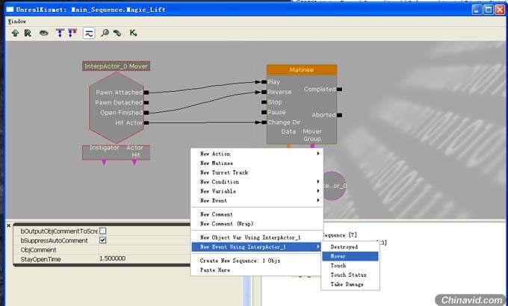Choose Create New Sequence: 1 Objs
Screen dimensions: 508x306
click(257, 260)
